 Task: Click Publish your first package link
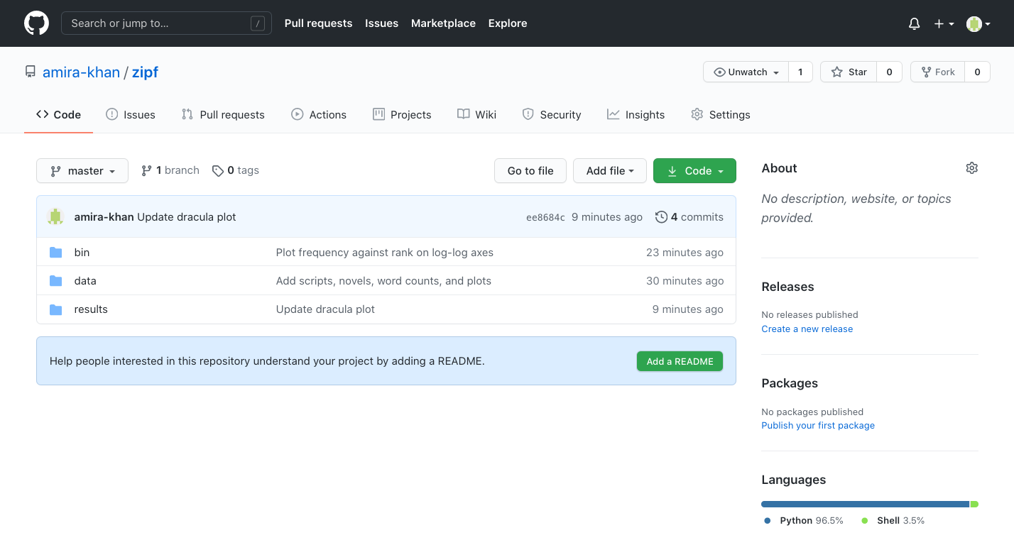pyautogui.click(x=818, y=426)
